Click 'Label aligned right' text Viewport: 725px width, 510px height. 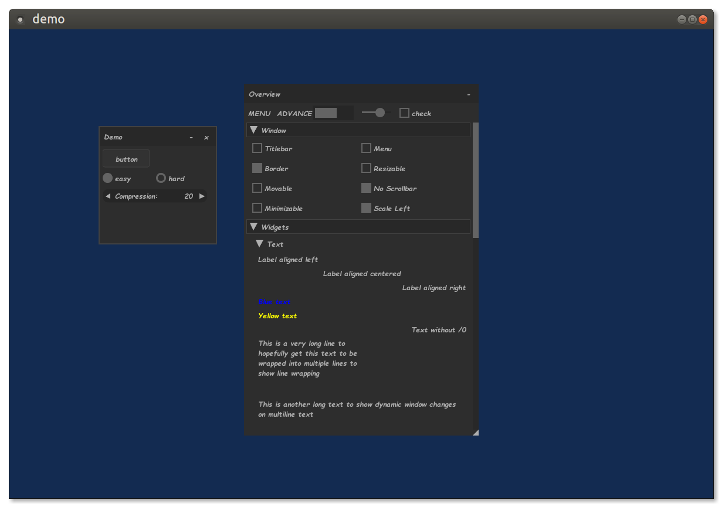[434, 288]
